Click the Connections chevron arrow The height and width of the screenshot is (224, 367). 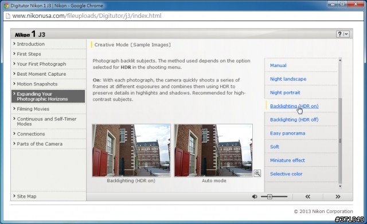click(14, 133)
